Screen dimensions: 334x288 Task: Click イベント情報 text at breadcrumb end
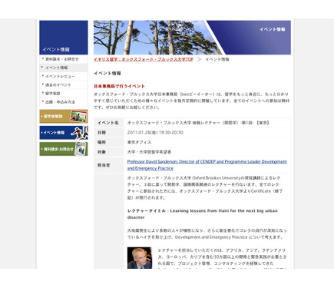click(217, 59)
